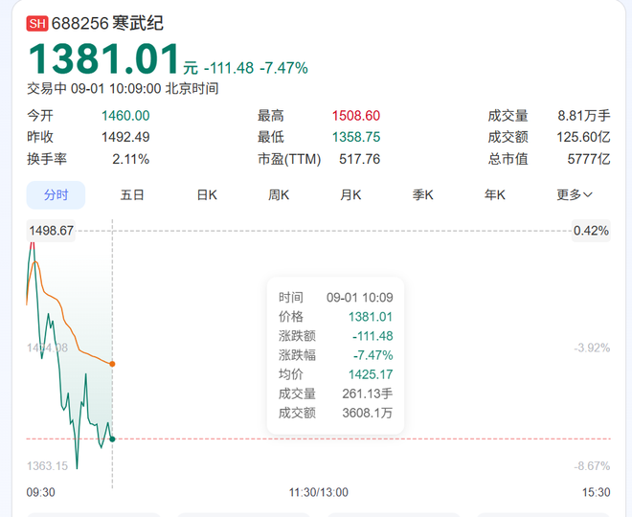The height and width of the screenshot is (517, 632).
Task: Open the 年K yearly chart tab
Action: pyautogui.click(x=494, y=194)
